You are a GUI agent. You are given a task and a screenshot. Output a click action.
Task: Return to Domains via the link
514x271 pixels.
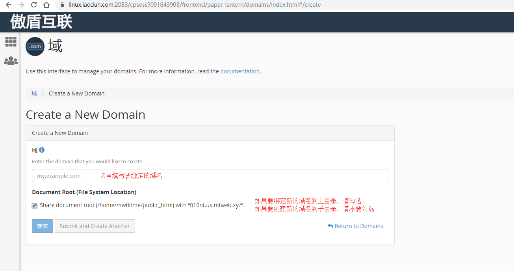click(x=355, y=226)
